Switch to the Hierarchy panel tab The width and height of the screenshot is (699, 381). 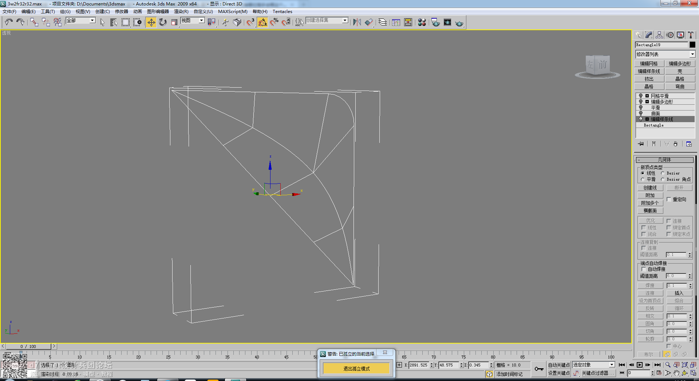659,35
